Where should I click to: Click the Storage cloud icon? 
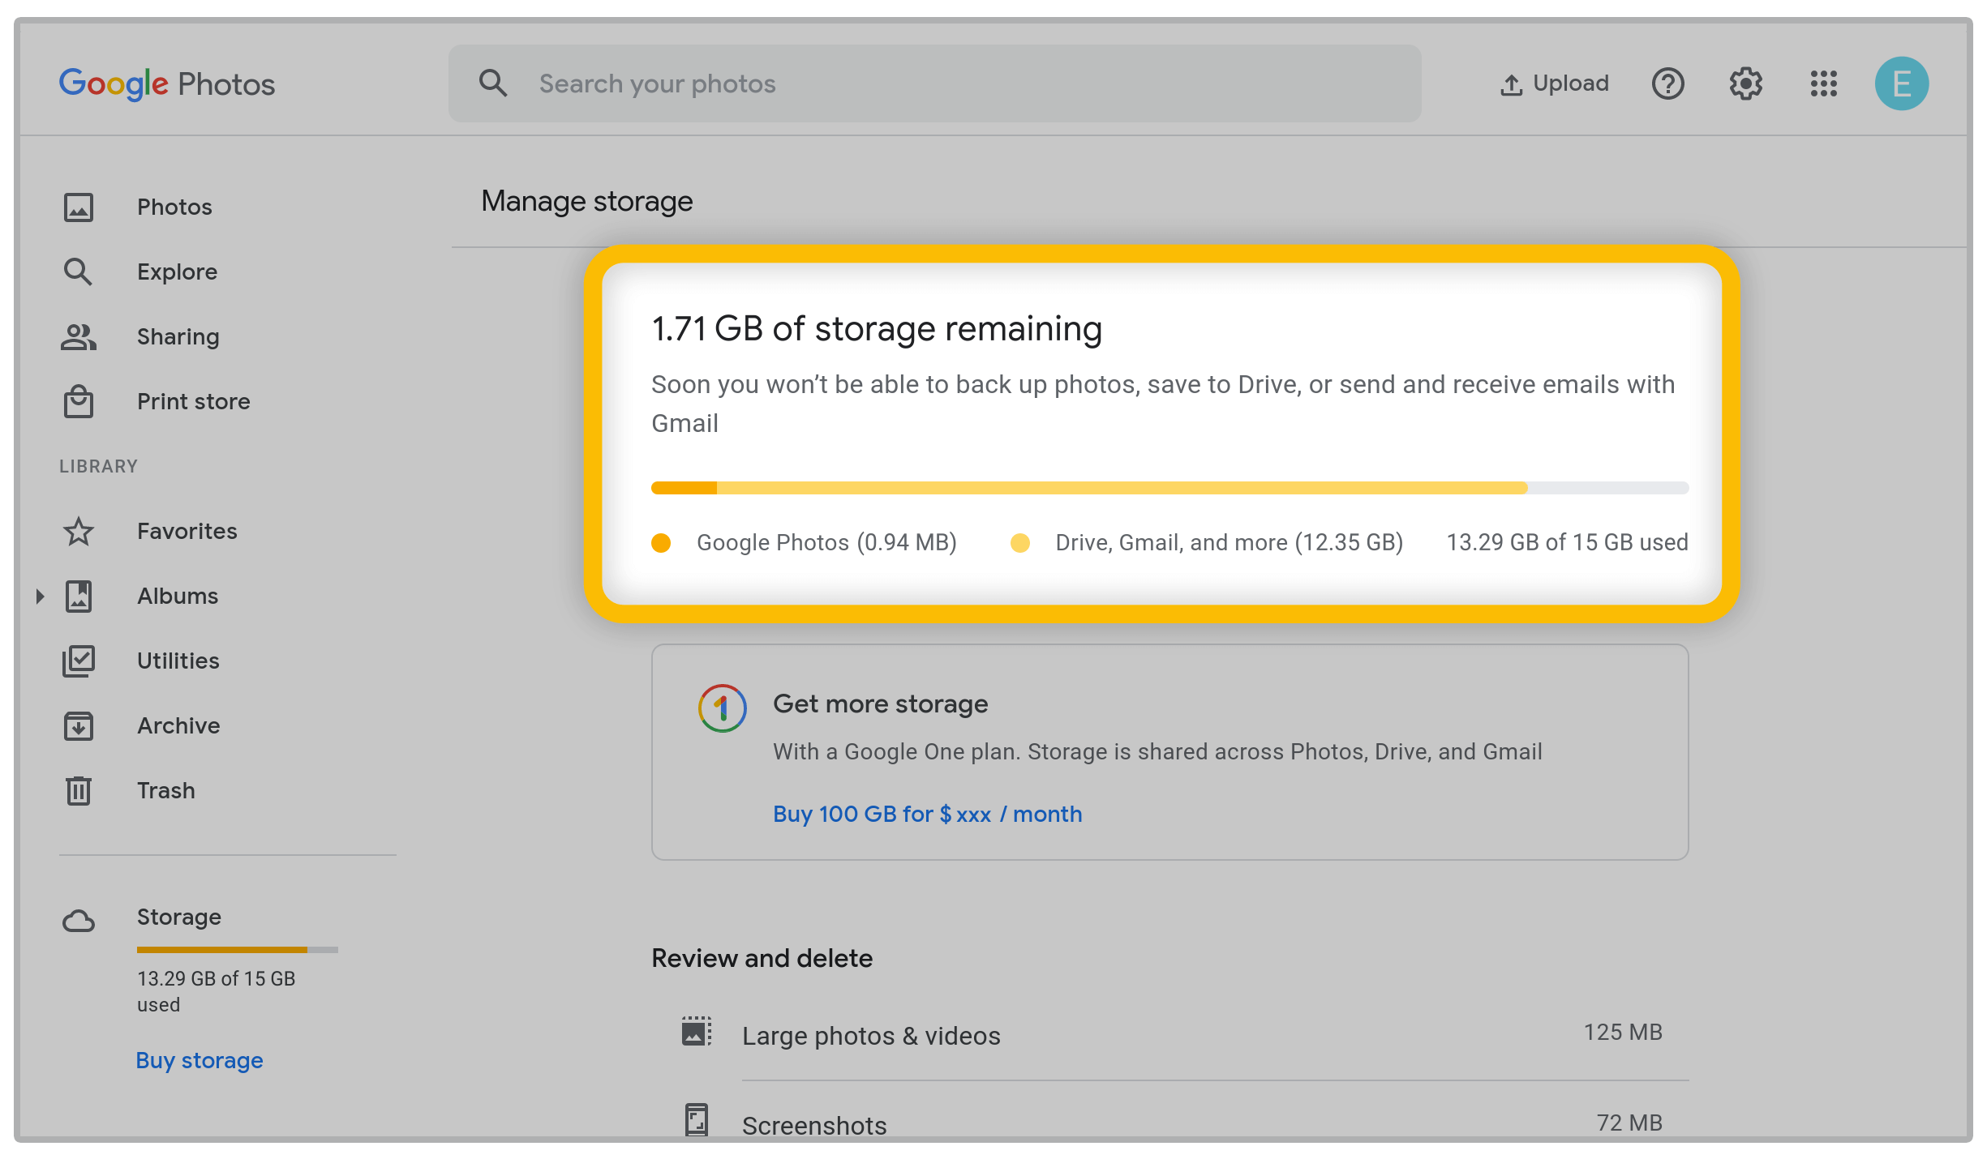(79, 921)
